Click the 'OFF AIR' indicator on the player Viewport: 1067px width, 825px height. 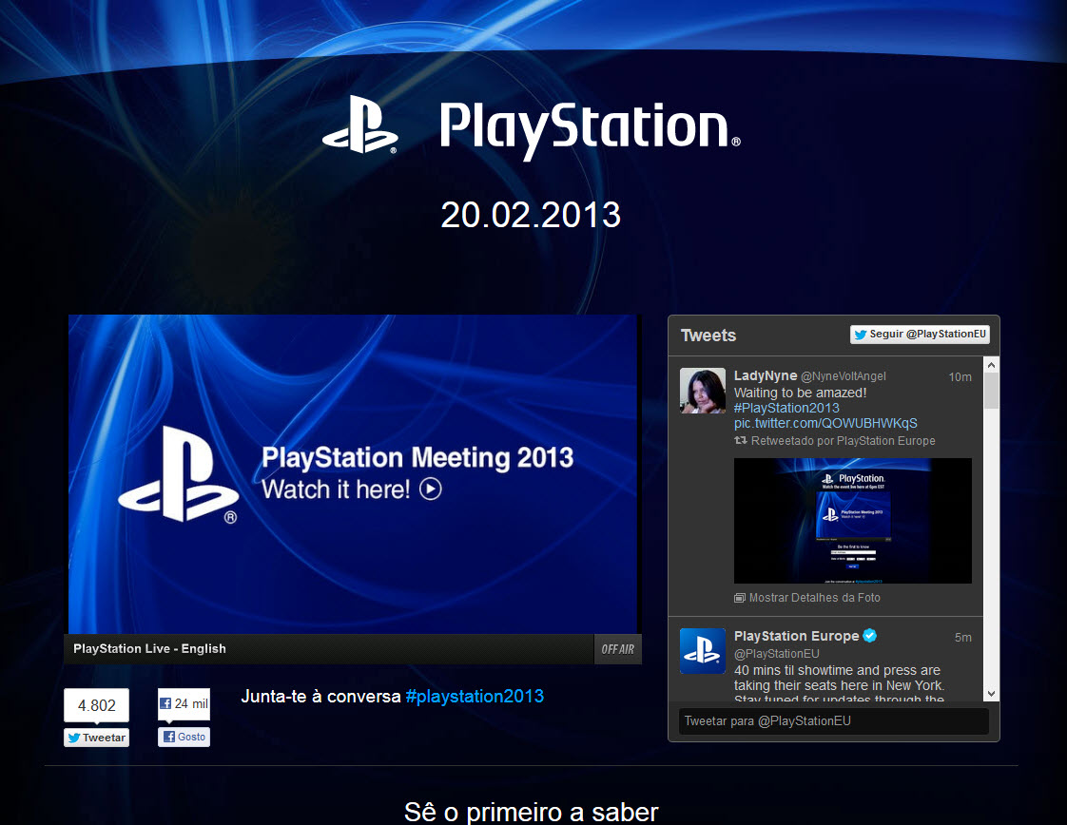tap(617, 649)
